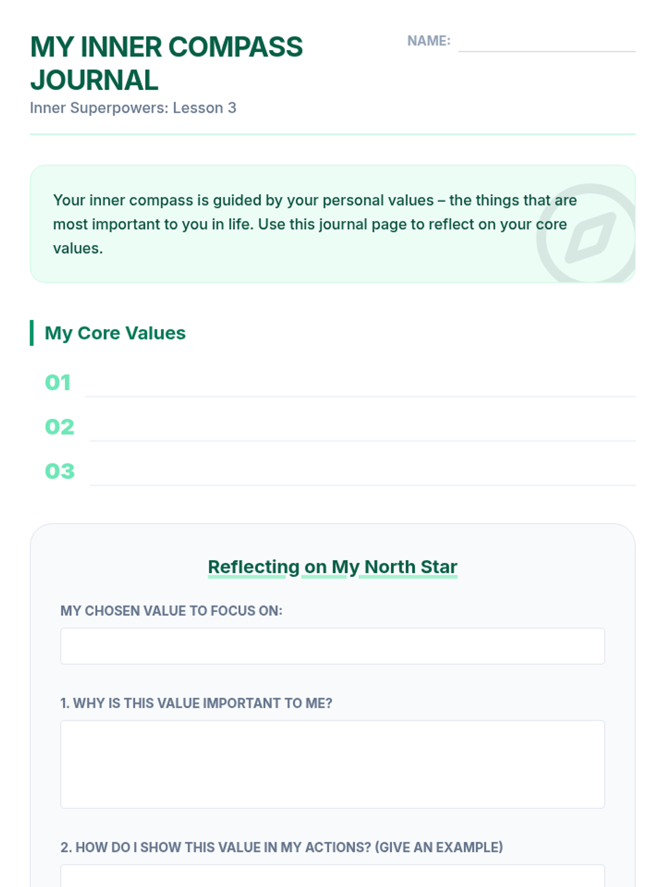This screenshot has height=887, width=665.
Task: Click the NAME label
Action: point(428,41)
